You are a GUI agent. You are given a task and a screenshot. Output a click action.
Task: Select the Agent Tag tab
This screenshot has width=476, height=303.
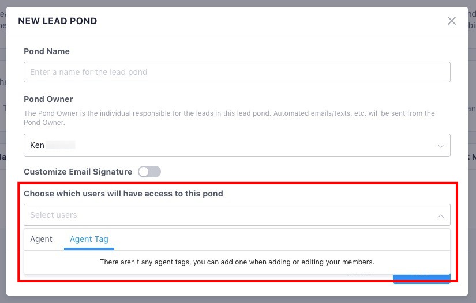point(89,239)
